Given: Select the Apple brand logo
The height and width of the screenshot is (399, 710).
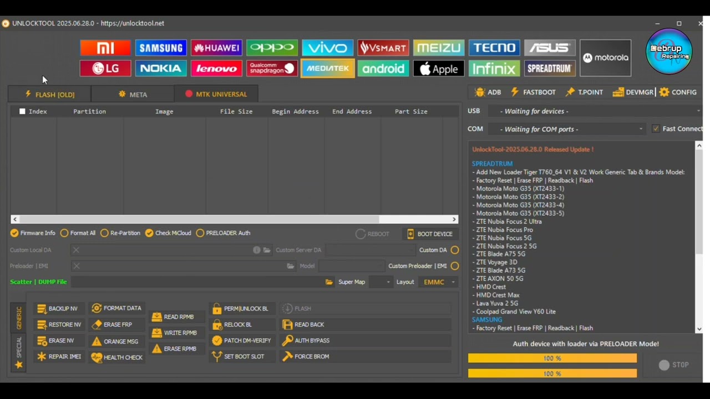Looking at the screenshot, I should [439, 68].
